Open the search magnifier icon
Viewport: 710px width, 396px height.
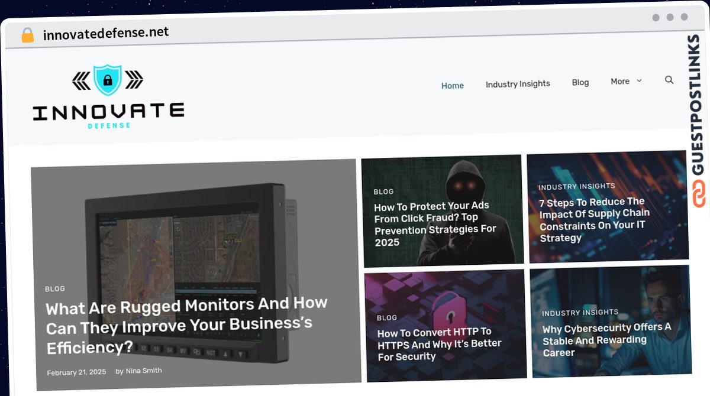click(x=669, y=80)
